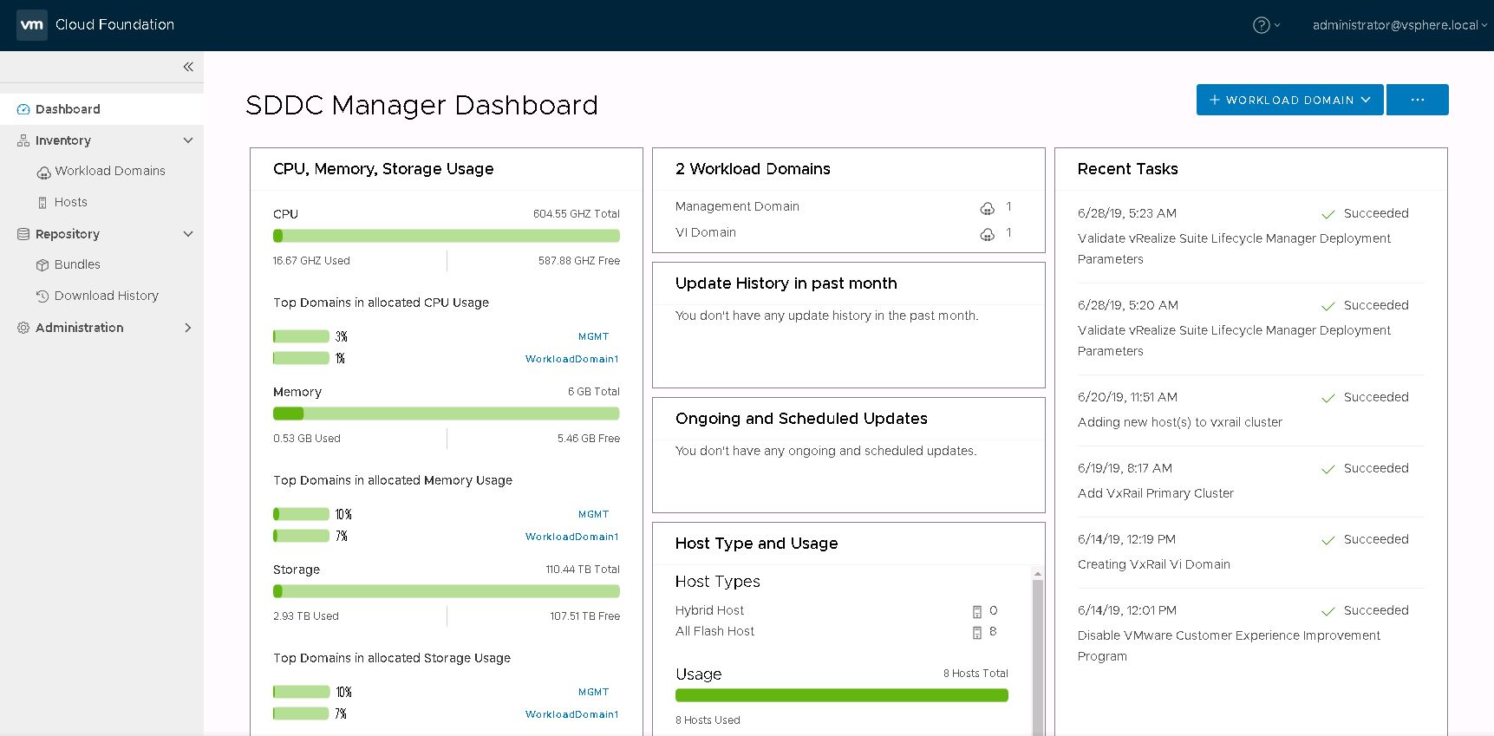Collapse the Repository section chevron
The width and height of the screenshot is (1494, 736).
[188, 234]
